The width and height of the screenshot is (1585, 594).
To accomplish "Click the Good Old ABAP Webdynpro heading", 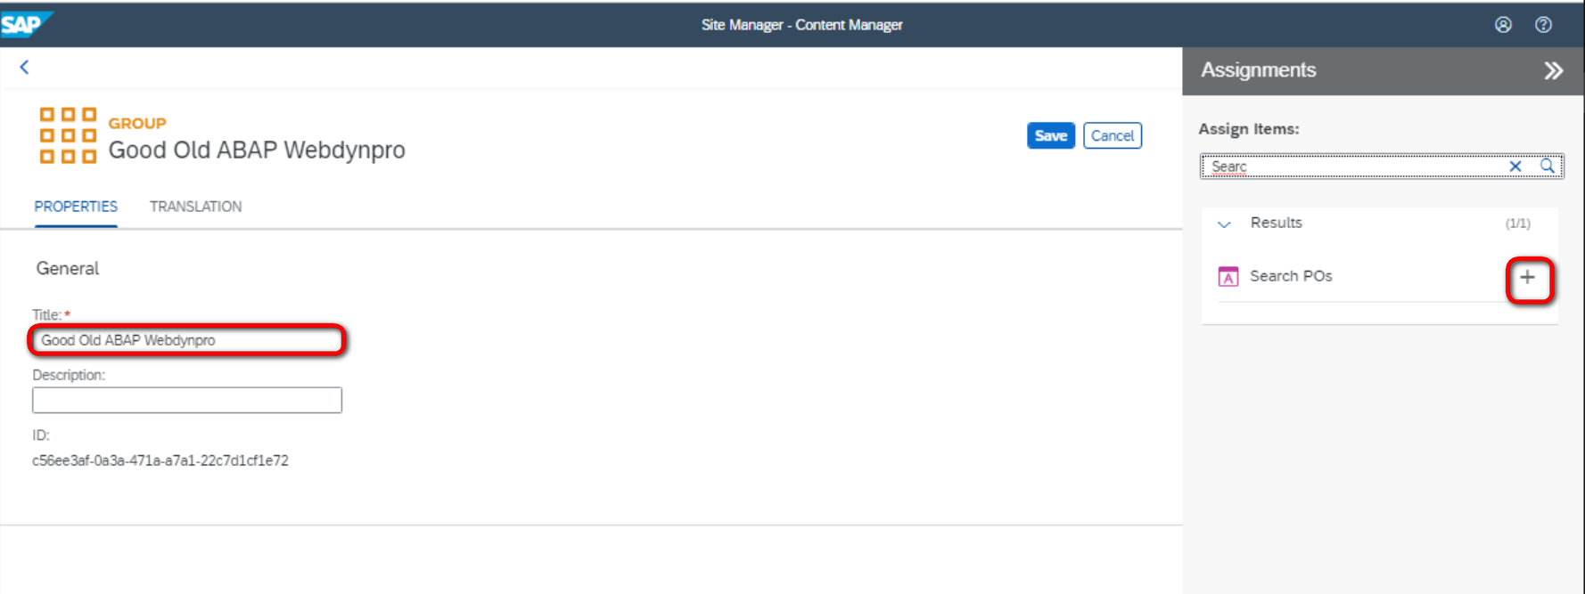I will coord(257,150).
